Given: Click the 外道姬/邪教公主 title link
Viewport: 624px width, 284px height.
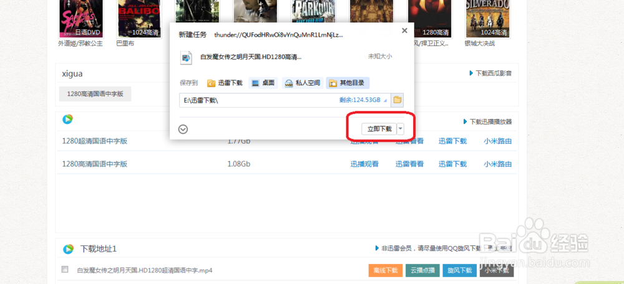Looking at the screenshot, I should 80,44.
